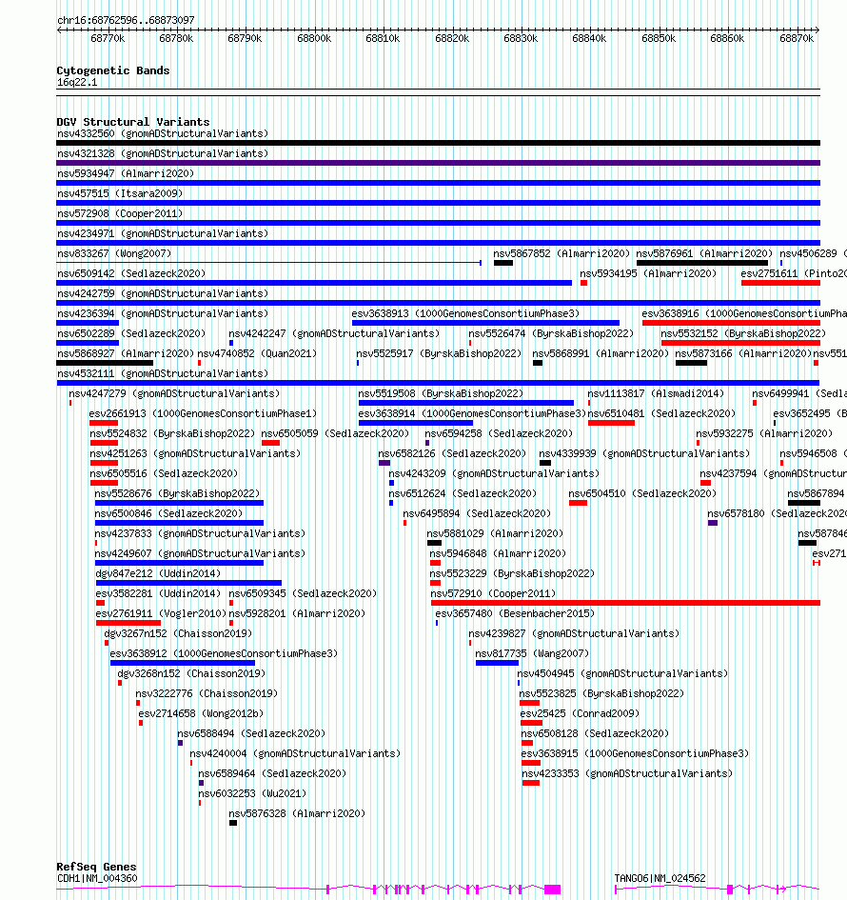Screen dimensions: 847x900
Task: Click nsv6588494 (Sedlazeck2020) label
Action: coord(251,734)
